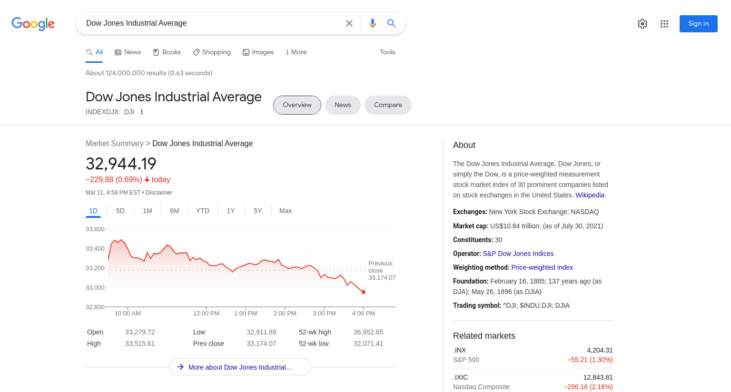
Task: Clear the search box with the X icon
Action: tap(349, 23)
